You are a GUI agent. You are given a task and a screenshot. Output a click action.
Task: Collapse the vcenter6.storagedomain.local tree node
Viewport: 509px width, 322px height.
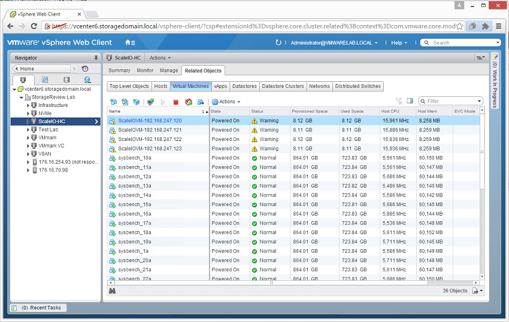tap(14, 89)
